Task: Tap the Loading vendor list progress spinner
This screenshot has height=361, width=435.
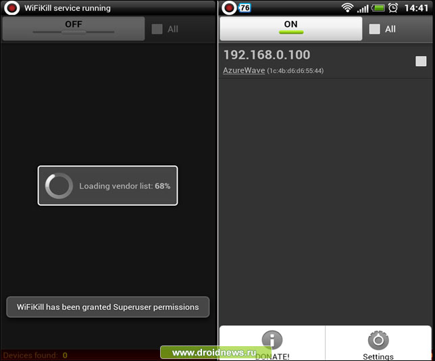Action: pyautogui.click(x=59, y=186)
